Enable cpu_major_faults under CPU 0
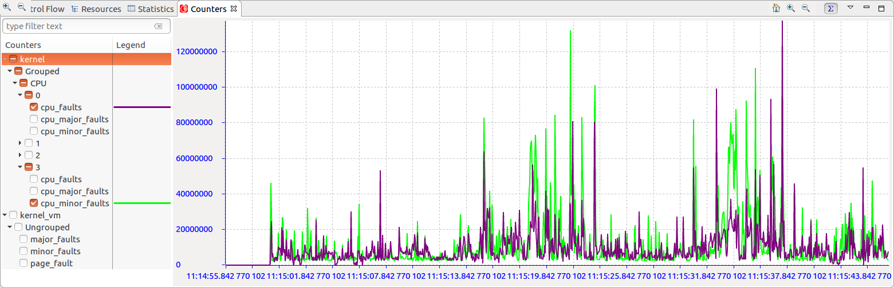Viewport: 894px width, 288px height. (x=34, y=119)
